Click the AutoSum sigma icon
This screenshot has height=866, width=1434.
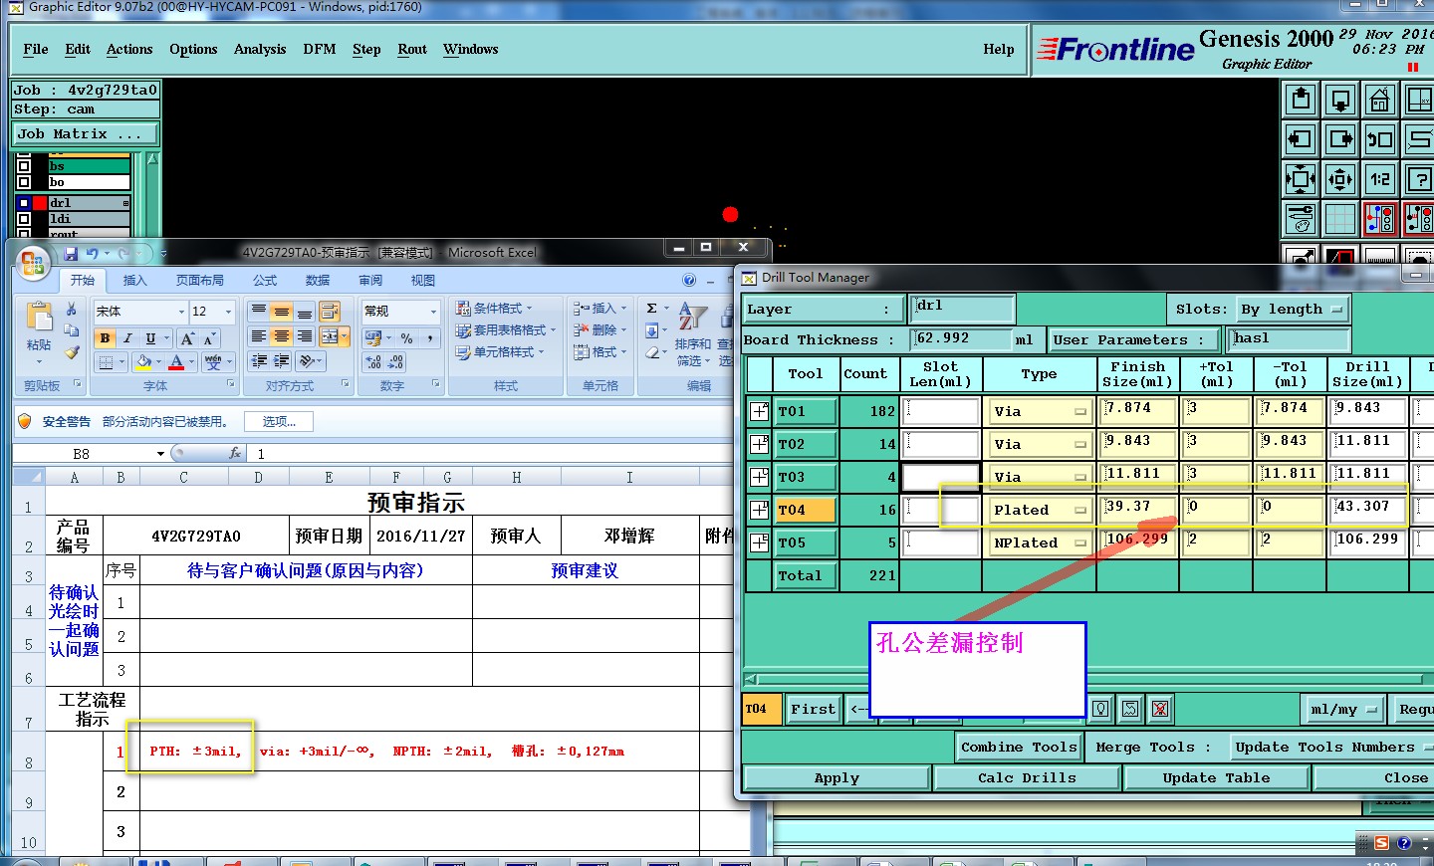tap(651, 309)
